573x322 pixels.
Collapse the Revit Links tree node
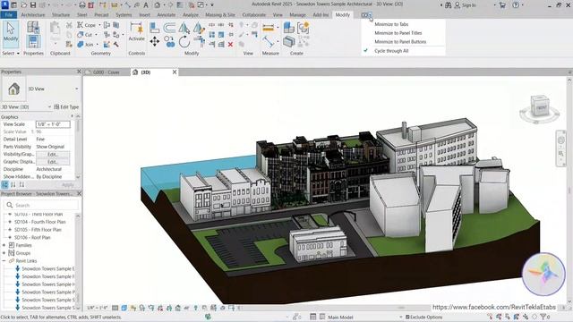tap(4, 261)
